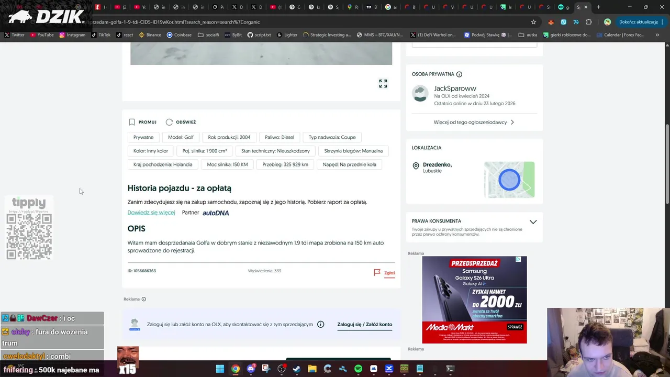Open the terminal taskbar icon

(450, 369)
